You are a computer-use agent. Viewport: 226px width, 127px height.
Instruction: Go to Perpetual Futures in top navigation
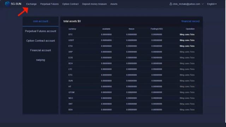click(49, 4)
